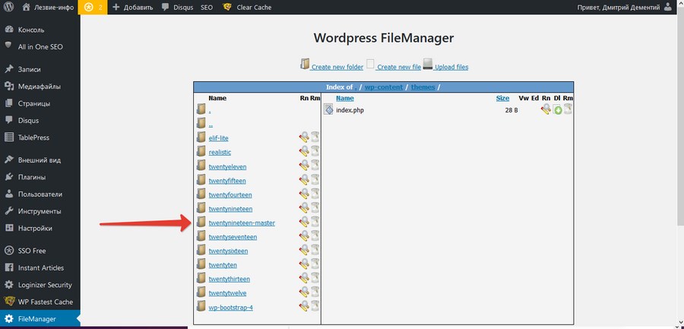Click Create new file link

(399, 67)
